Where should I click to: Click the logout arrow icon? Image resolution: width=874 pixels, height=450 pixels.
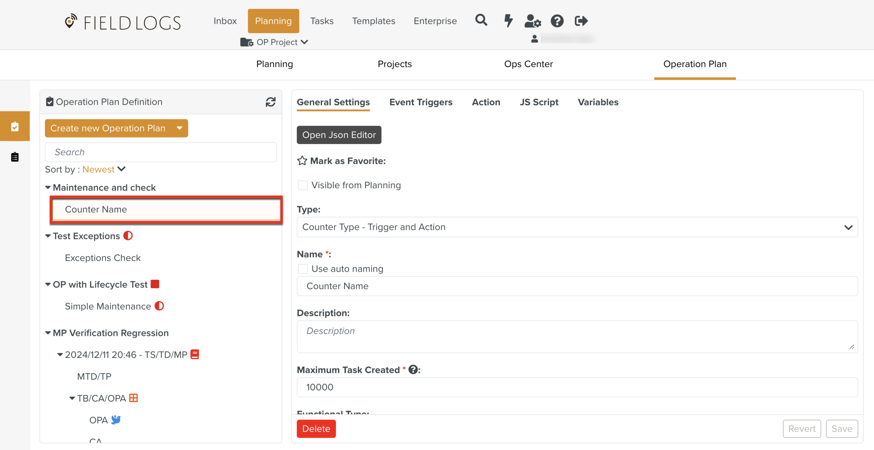point(581,21)
